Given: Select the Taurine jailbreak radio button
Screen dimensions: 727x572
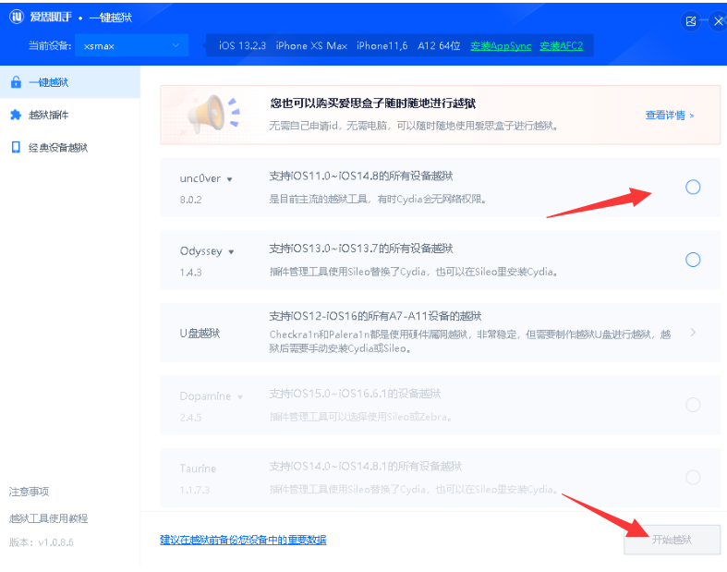Looking at the screenshot, I should coord(693,477).
